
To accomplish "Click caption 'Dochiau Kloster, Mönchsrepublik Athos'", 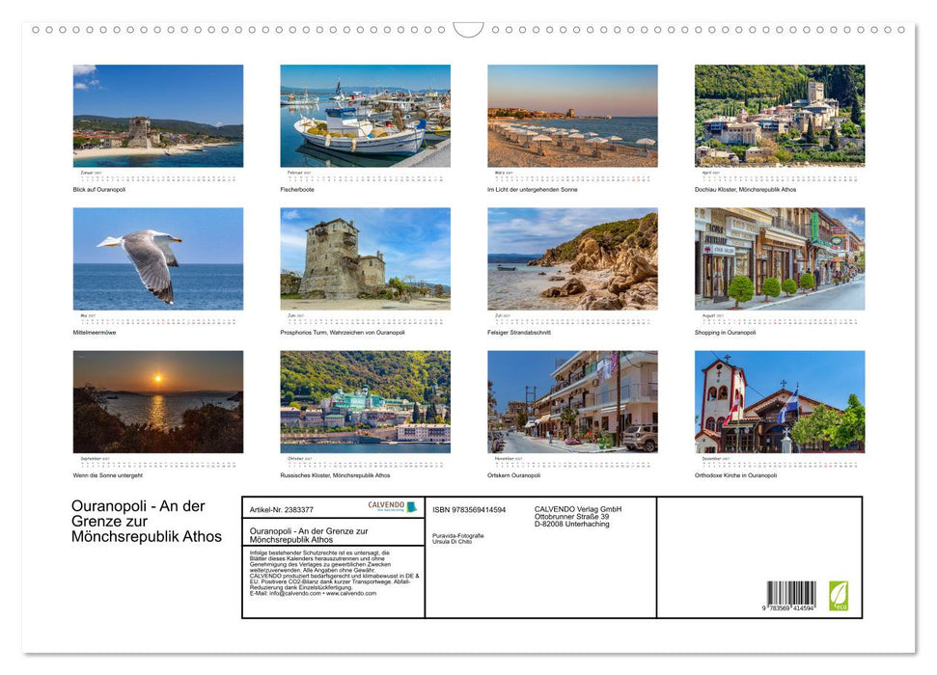I will tap(745, 189).
